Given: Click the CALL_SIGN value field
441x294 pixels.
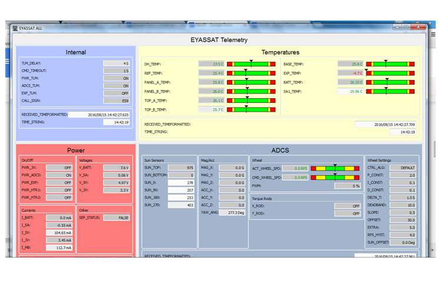Looking at the screenshot, I should 116,101.
